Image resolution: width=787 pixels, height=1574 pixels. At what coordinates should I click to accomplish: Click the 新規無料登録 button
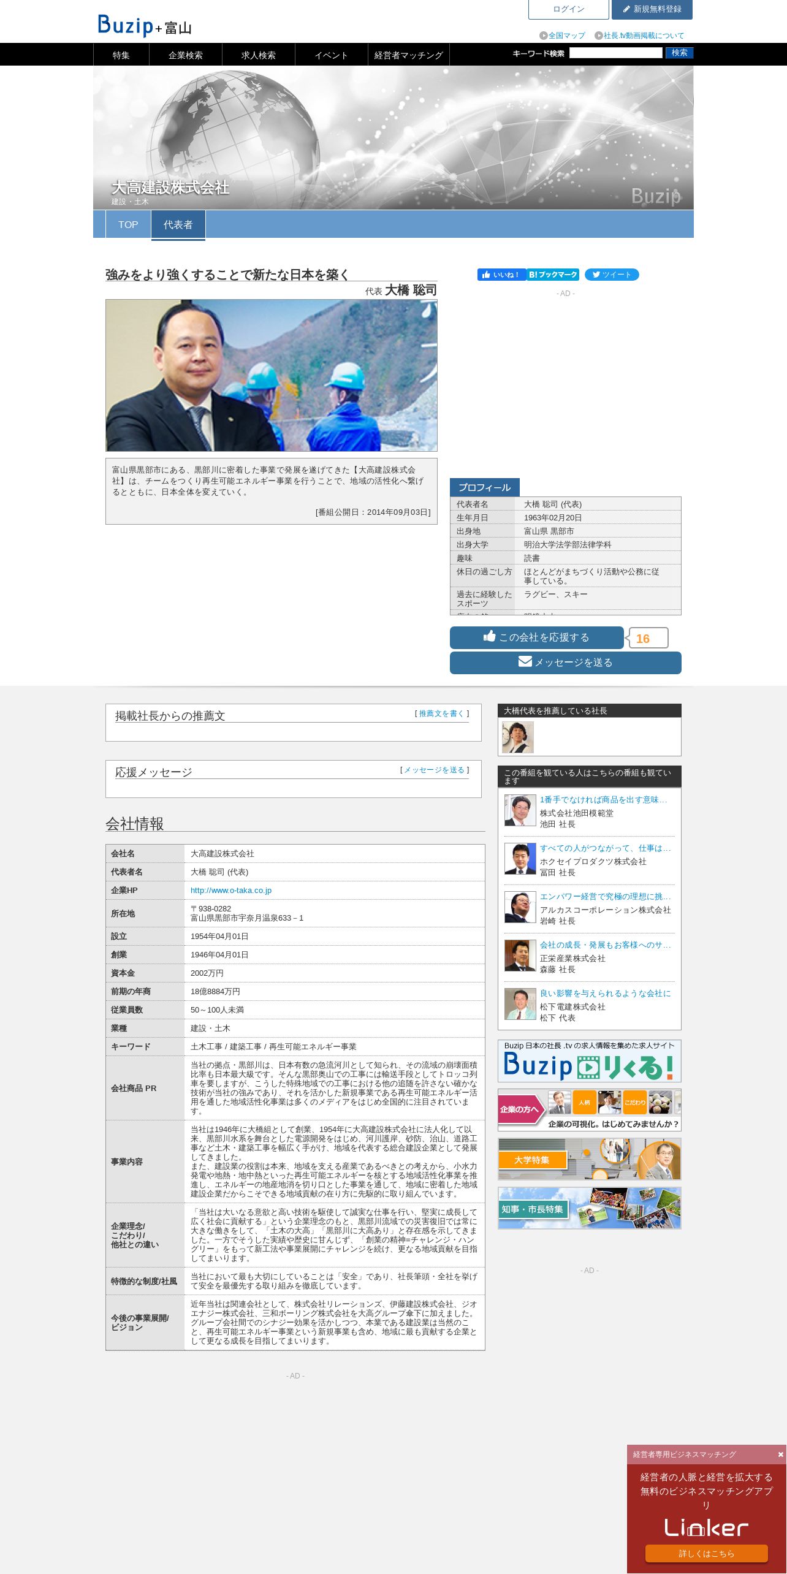tap(652, 9)
